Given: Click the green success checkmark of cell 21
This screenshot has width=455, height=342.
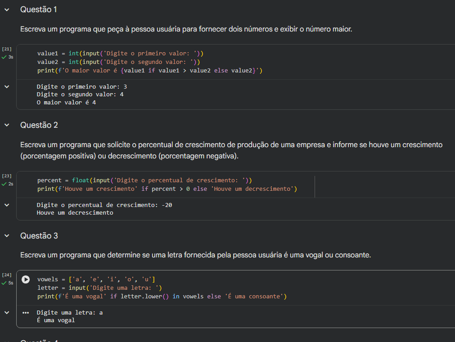Looking at the screenshot, I should [x=4, y=57].
